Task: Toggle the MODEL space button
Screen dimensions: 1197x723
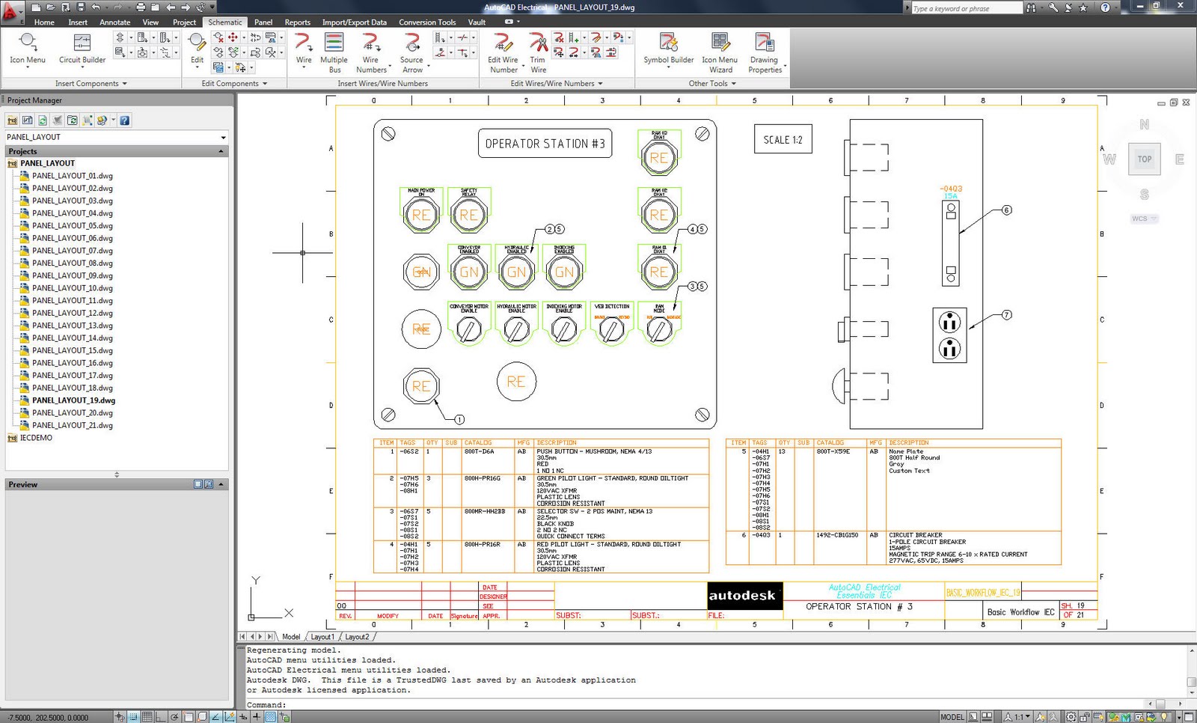Action: 952,716
